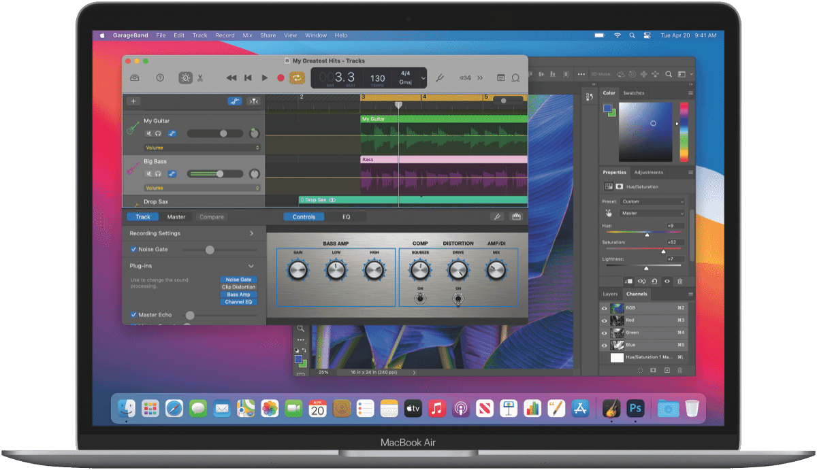The width and height of the screenshot is (817, 470).
Task: Open the Volume automation dropdown for My Guitar
Action: 202,148
